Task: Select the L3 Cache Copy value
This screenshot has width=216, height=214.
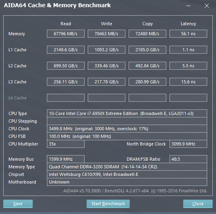Action: pyautogui.click(x=147, y=82)
